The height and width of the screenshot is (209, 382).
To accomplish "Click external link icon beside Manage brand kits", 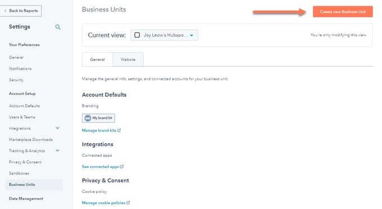I will (119, 130).
